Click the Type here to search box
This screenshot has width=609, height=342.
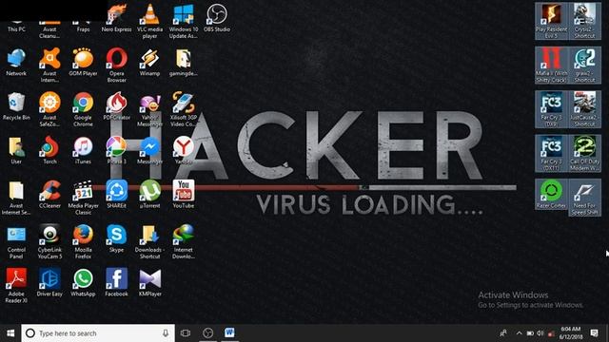98,333
